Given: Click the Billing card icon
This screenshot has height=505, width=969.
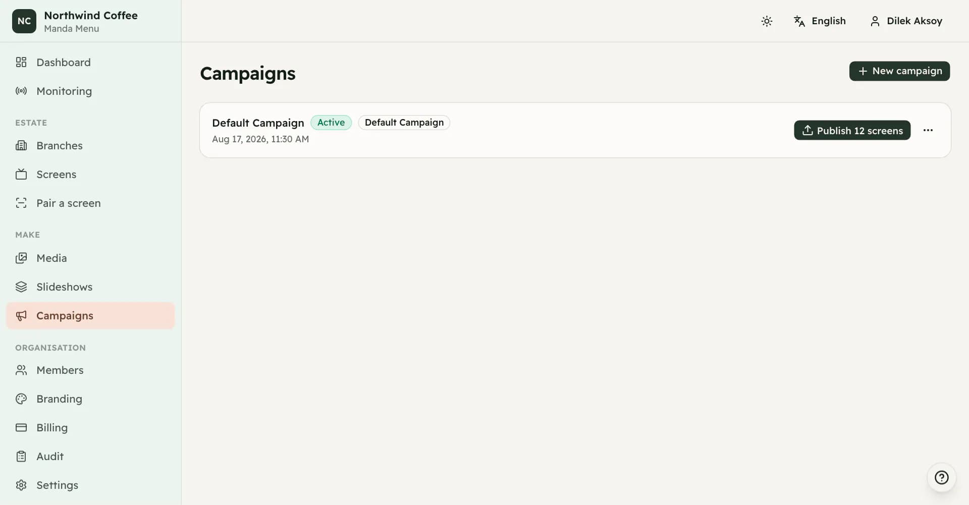Looking at the screenshot, I should point(21,427).
